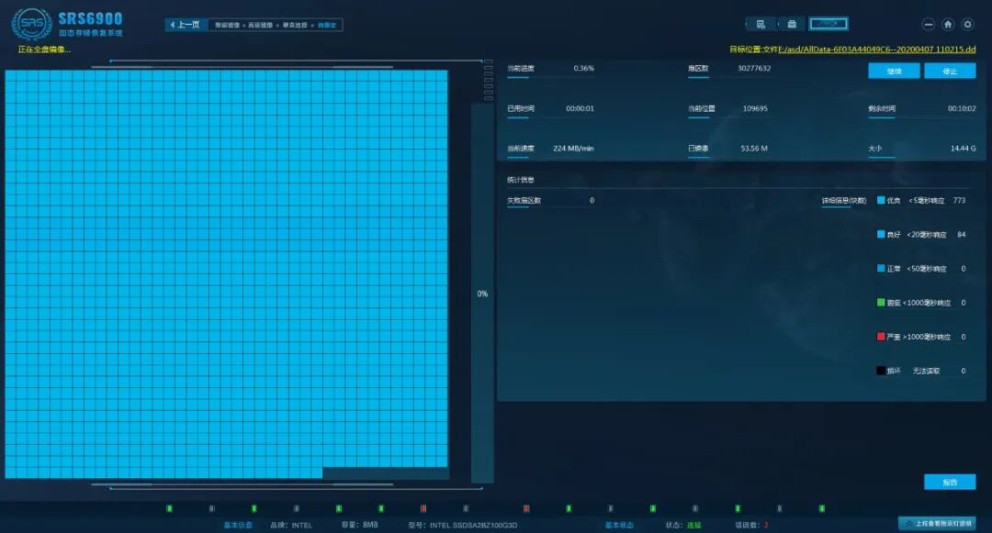This screenshot has height=533, width=992.
Task: Click the elapsed time 00:00:01
Action: 580,108
